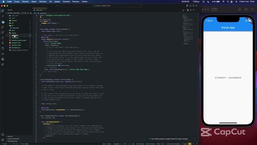Select the main.dart editor tab
Image resolution: width=257 pixels, height=145 pixels.
pos(40,10)
